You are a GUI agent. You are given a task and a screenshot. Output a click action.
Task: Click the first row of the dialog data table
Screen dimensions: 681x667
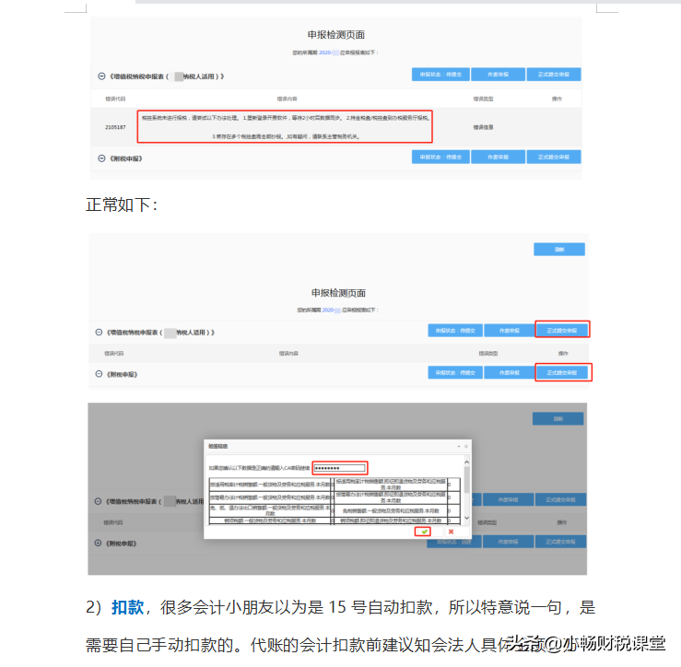(335, 485)
